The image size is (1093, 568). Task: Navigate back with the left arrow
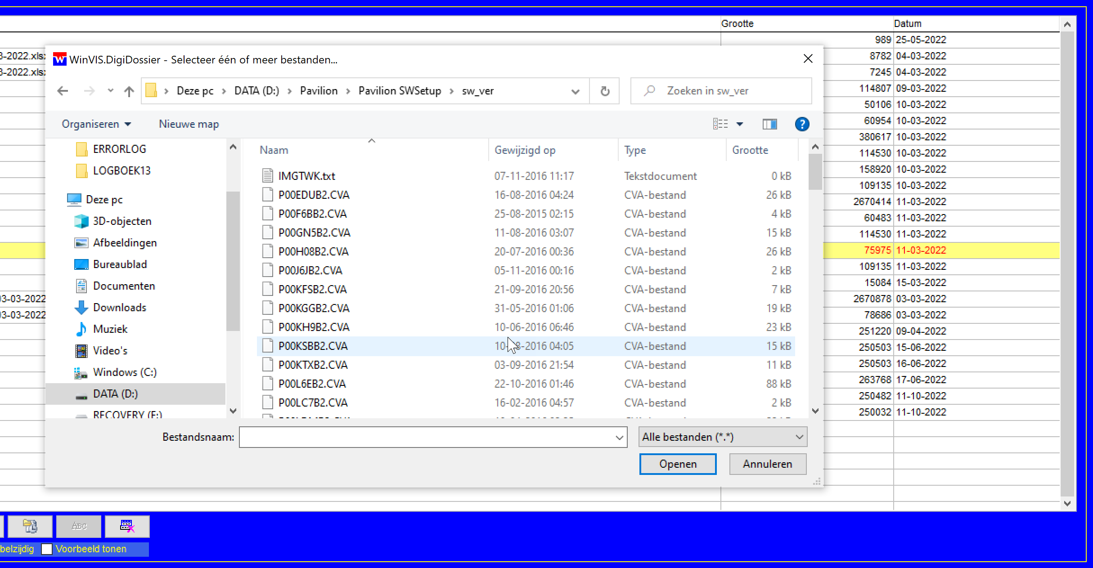pyautogui.click(x=63, y=91)
